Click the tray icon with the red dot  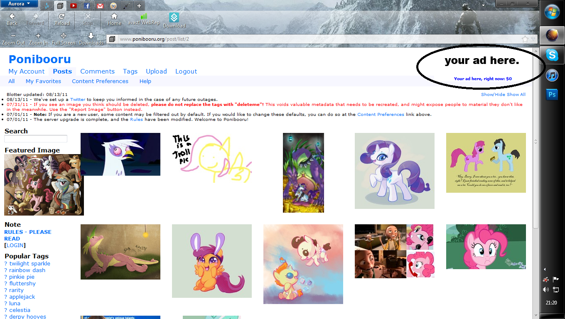click(x=546, y=280)
